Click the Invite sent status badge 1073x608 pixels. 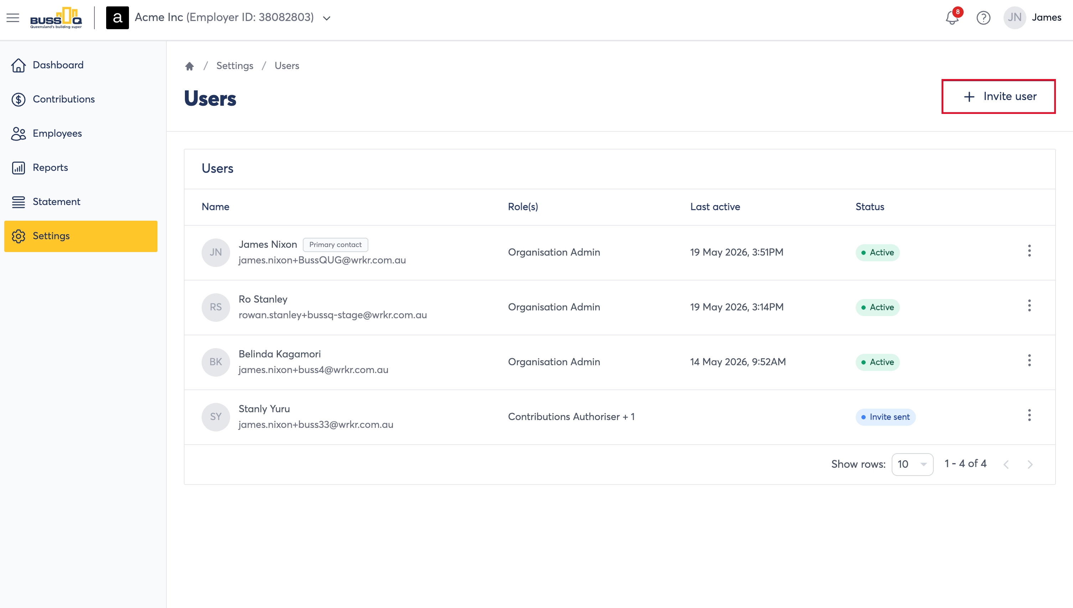click(x=885, y=417)
